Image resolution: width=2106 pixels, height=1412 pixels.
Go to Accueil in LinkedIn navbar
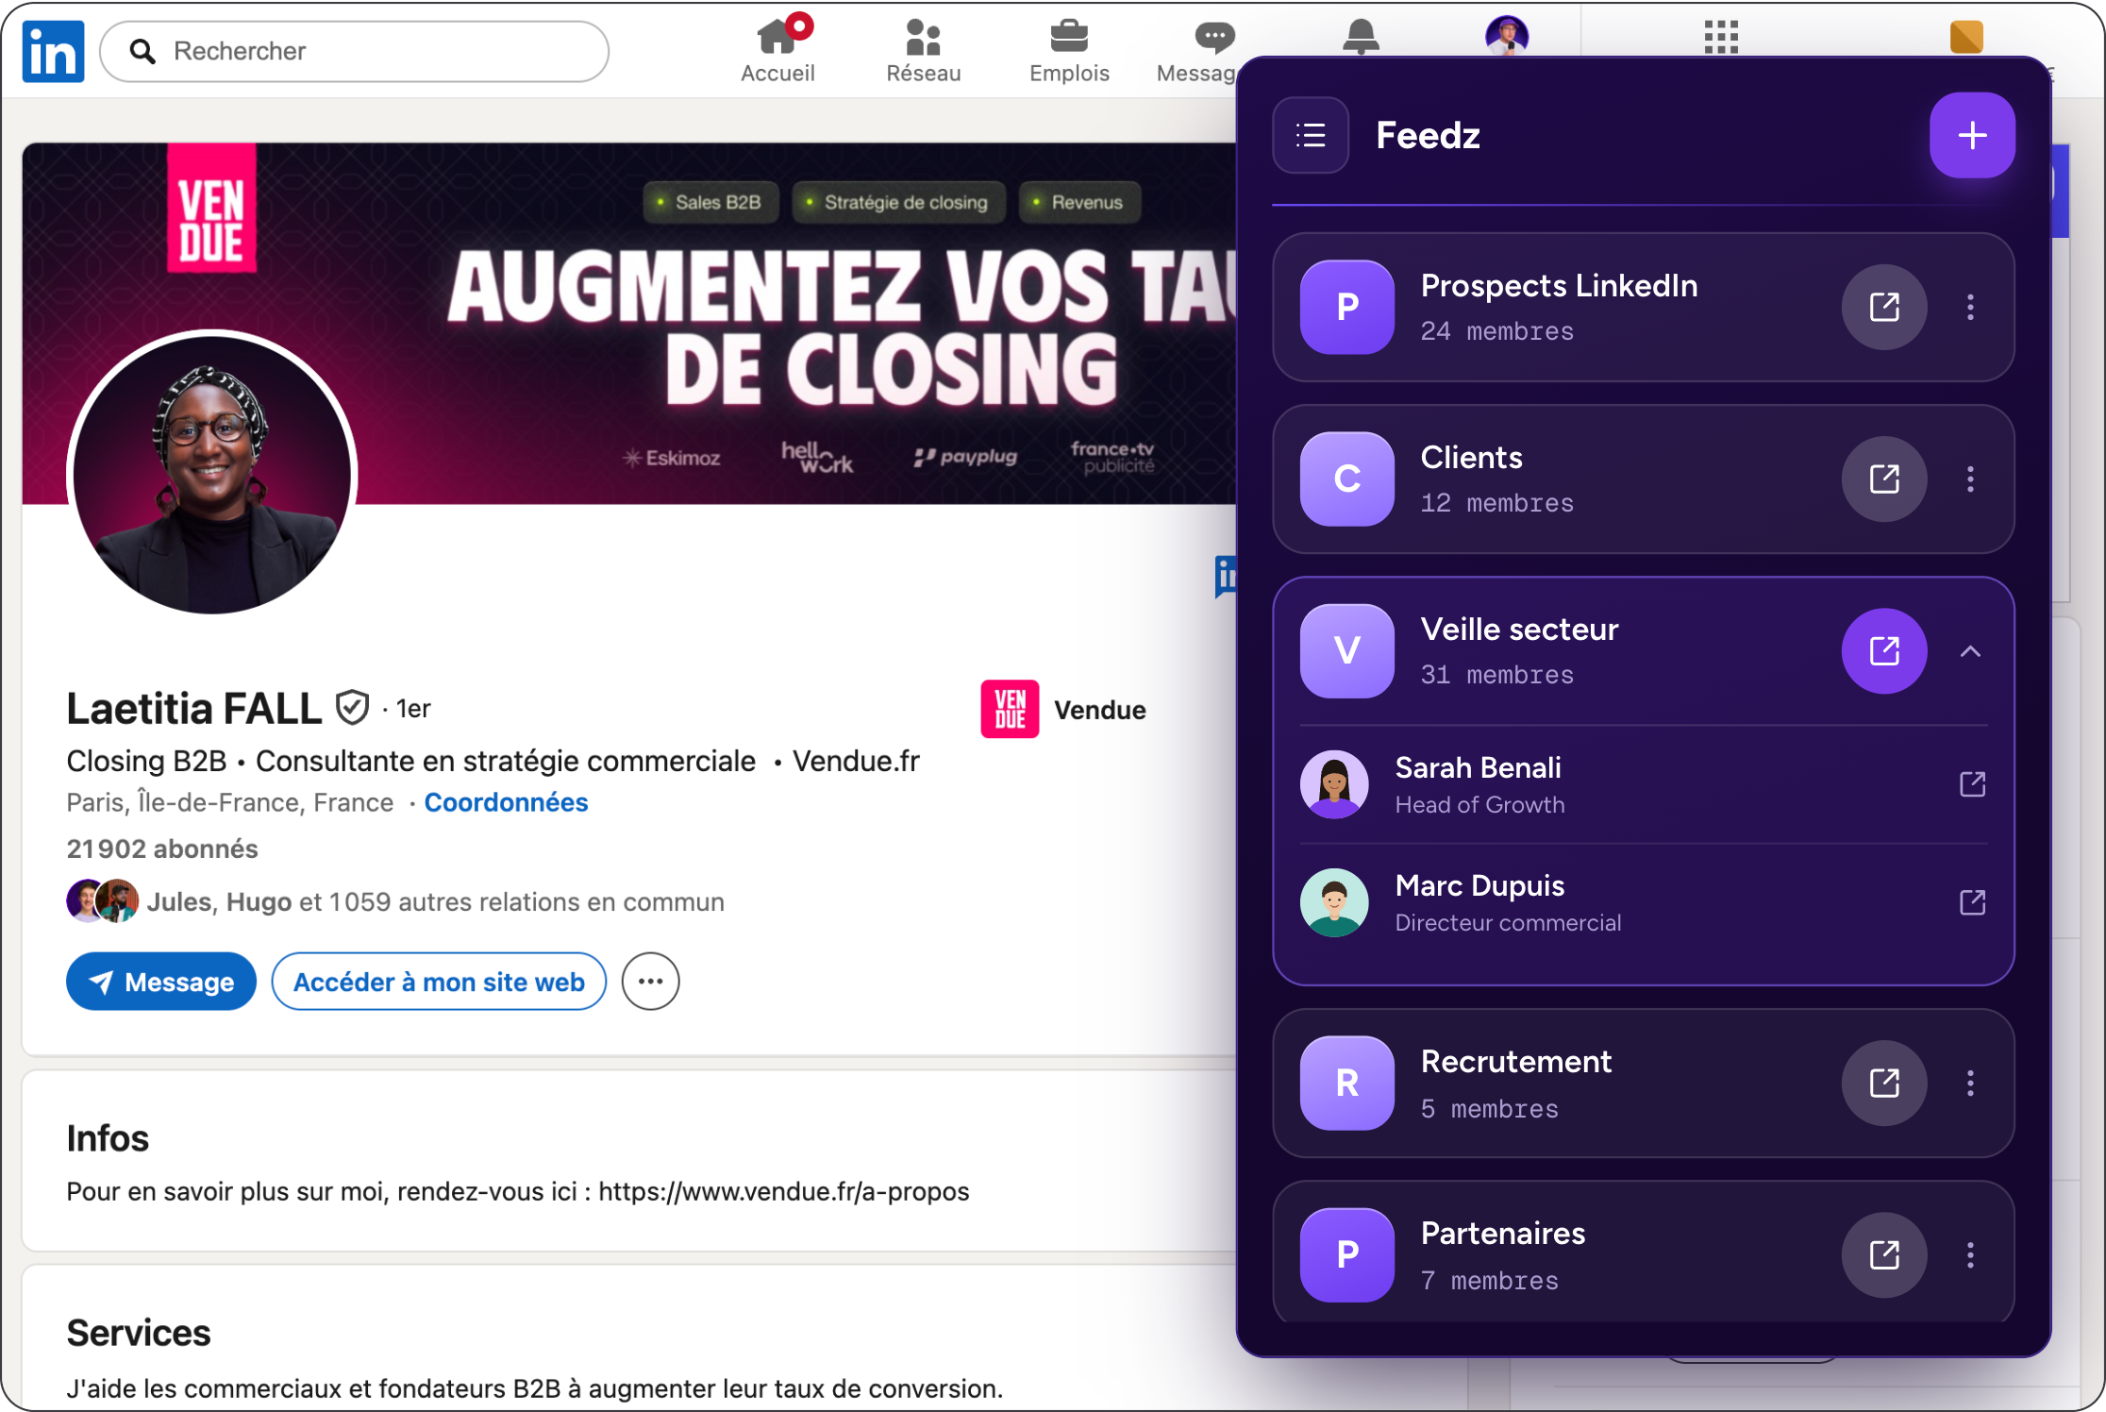(x=777, y=51)
